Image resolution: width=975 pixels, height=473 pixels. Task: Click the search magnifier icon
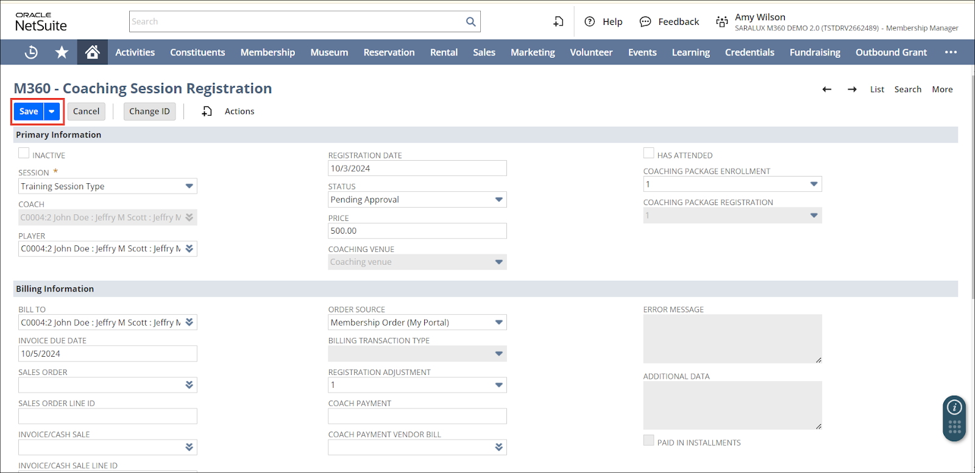pos(470,22)
